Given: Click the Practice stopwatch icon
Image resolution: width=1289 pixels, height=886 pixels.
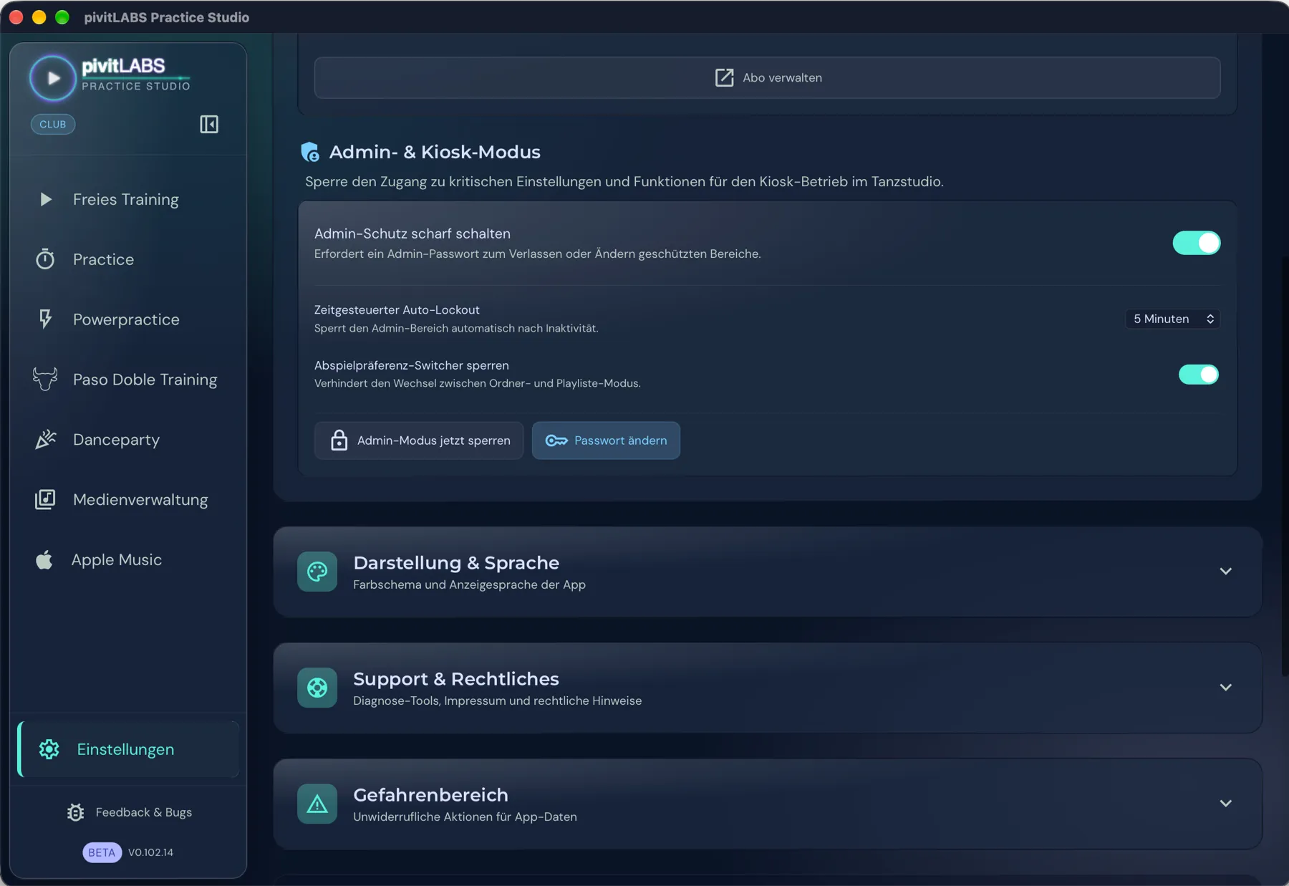Looking at the screenshot, I should (x=45, y=259).
